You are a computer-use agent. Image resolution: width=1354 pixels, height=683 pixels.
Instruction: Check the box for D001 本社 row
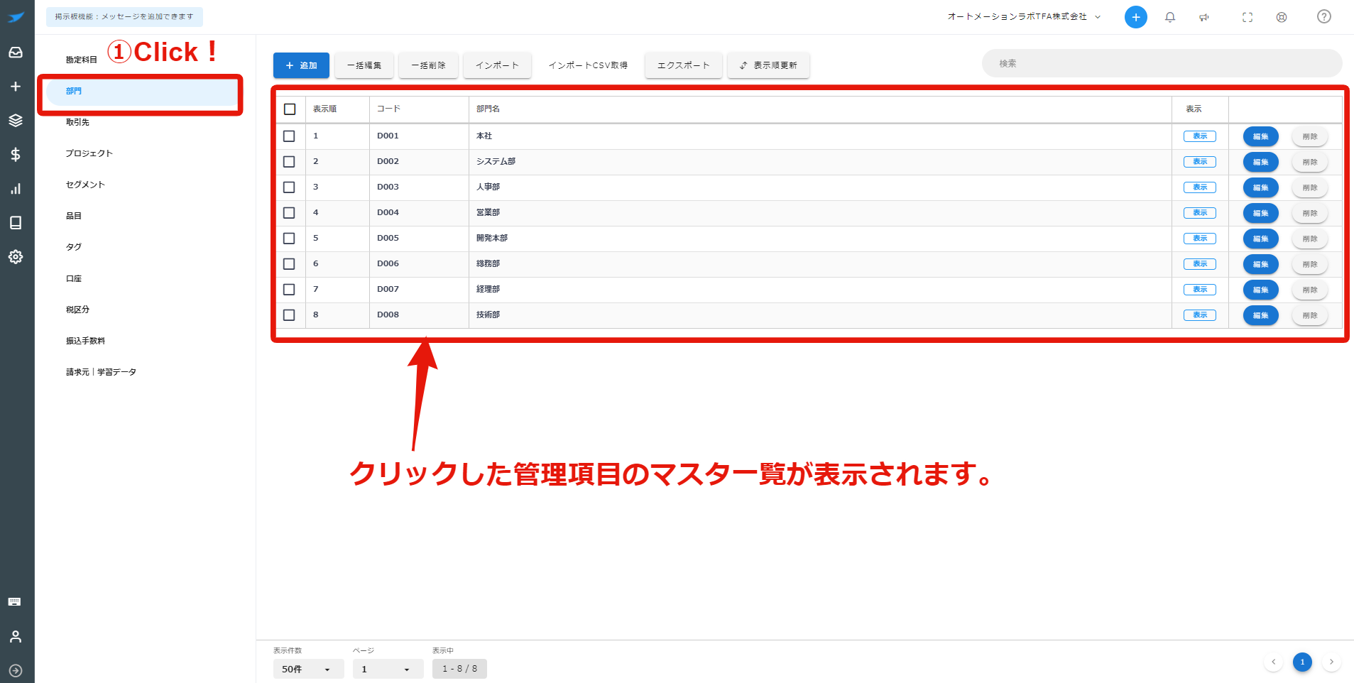click(x=289, y=136)
